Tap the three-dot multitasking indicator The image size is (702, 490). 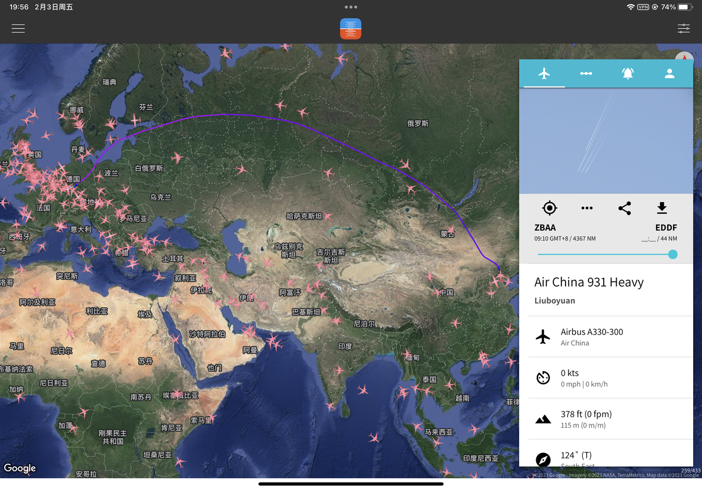pyautogui.click(x=350, y=7)
